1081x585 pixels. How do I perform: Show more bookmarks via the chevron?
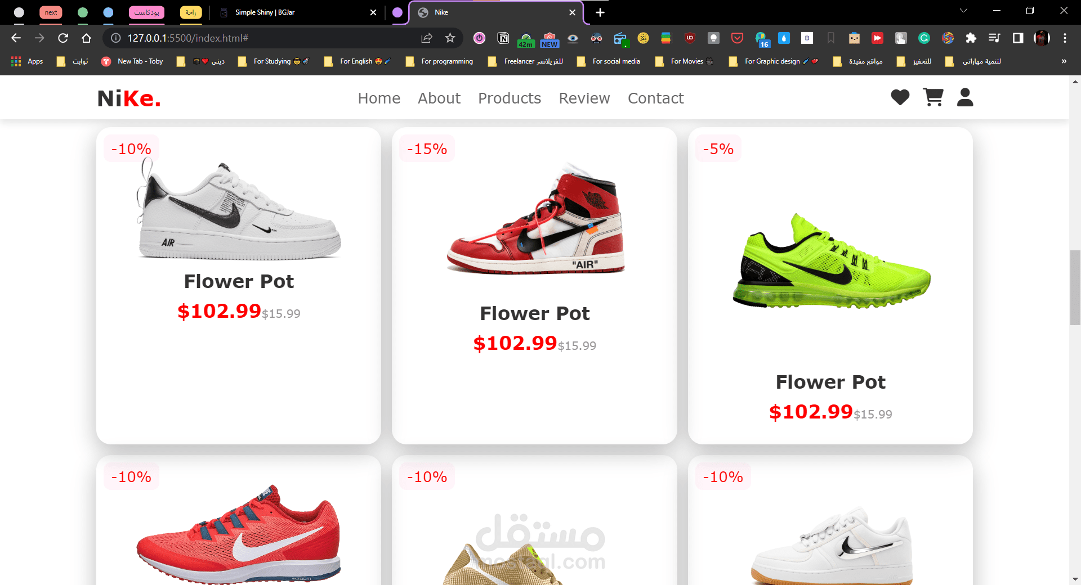point(1064,61)
